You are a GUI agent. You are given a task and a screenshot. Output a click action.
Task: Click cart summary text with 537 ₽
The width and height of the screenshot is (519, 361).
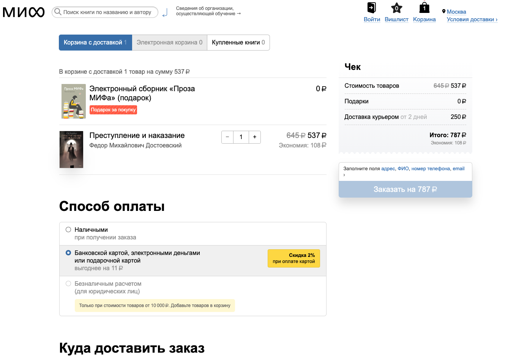[x=125, y=72]
